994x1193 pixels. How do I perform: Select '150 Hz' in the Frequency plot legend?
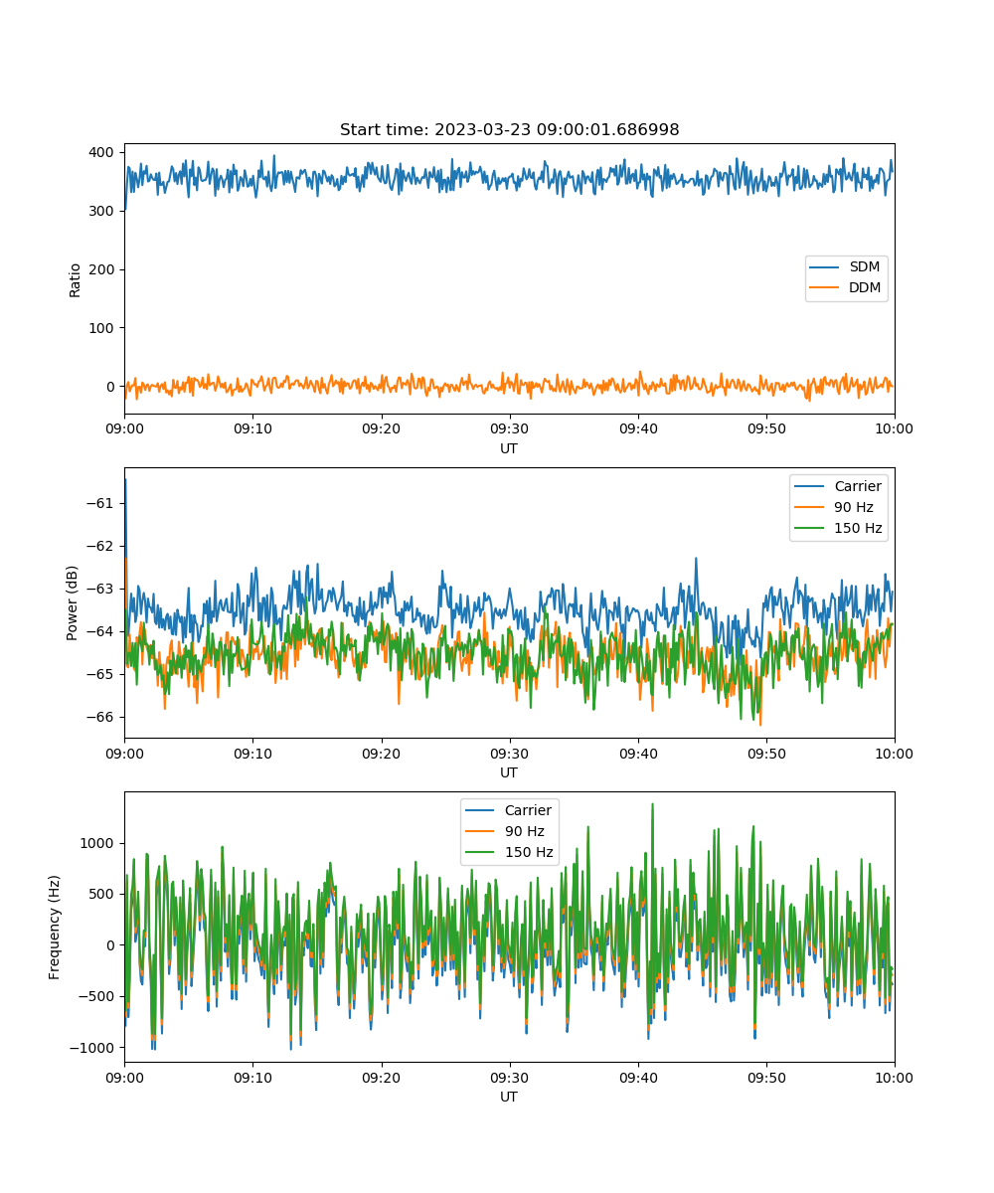[528, 852]
